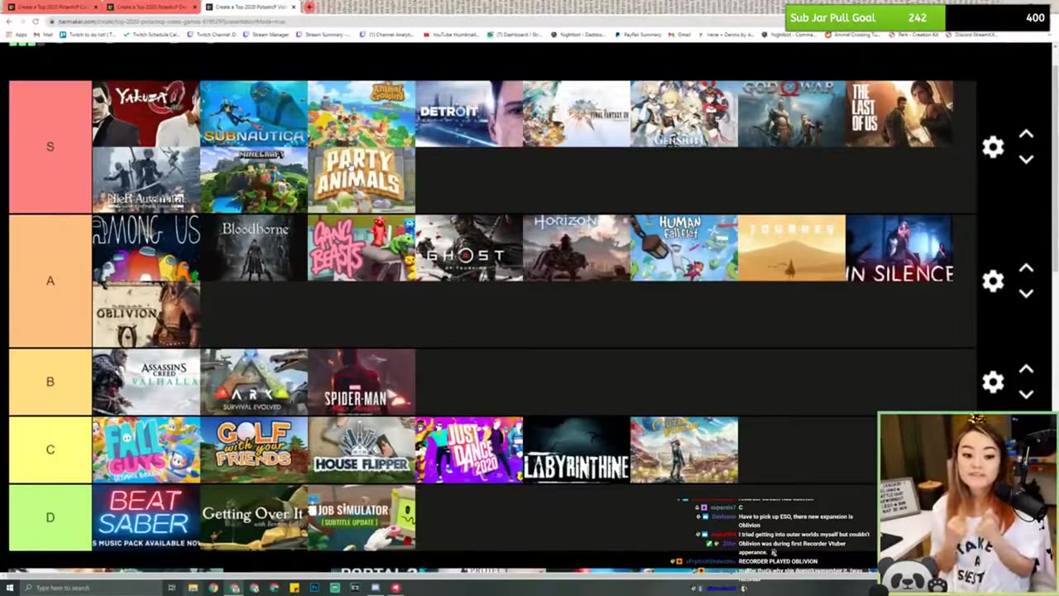Open Photoshop from the taskbar
This screenshot has height=596, width=1059.
(314, 588)
